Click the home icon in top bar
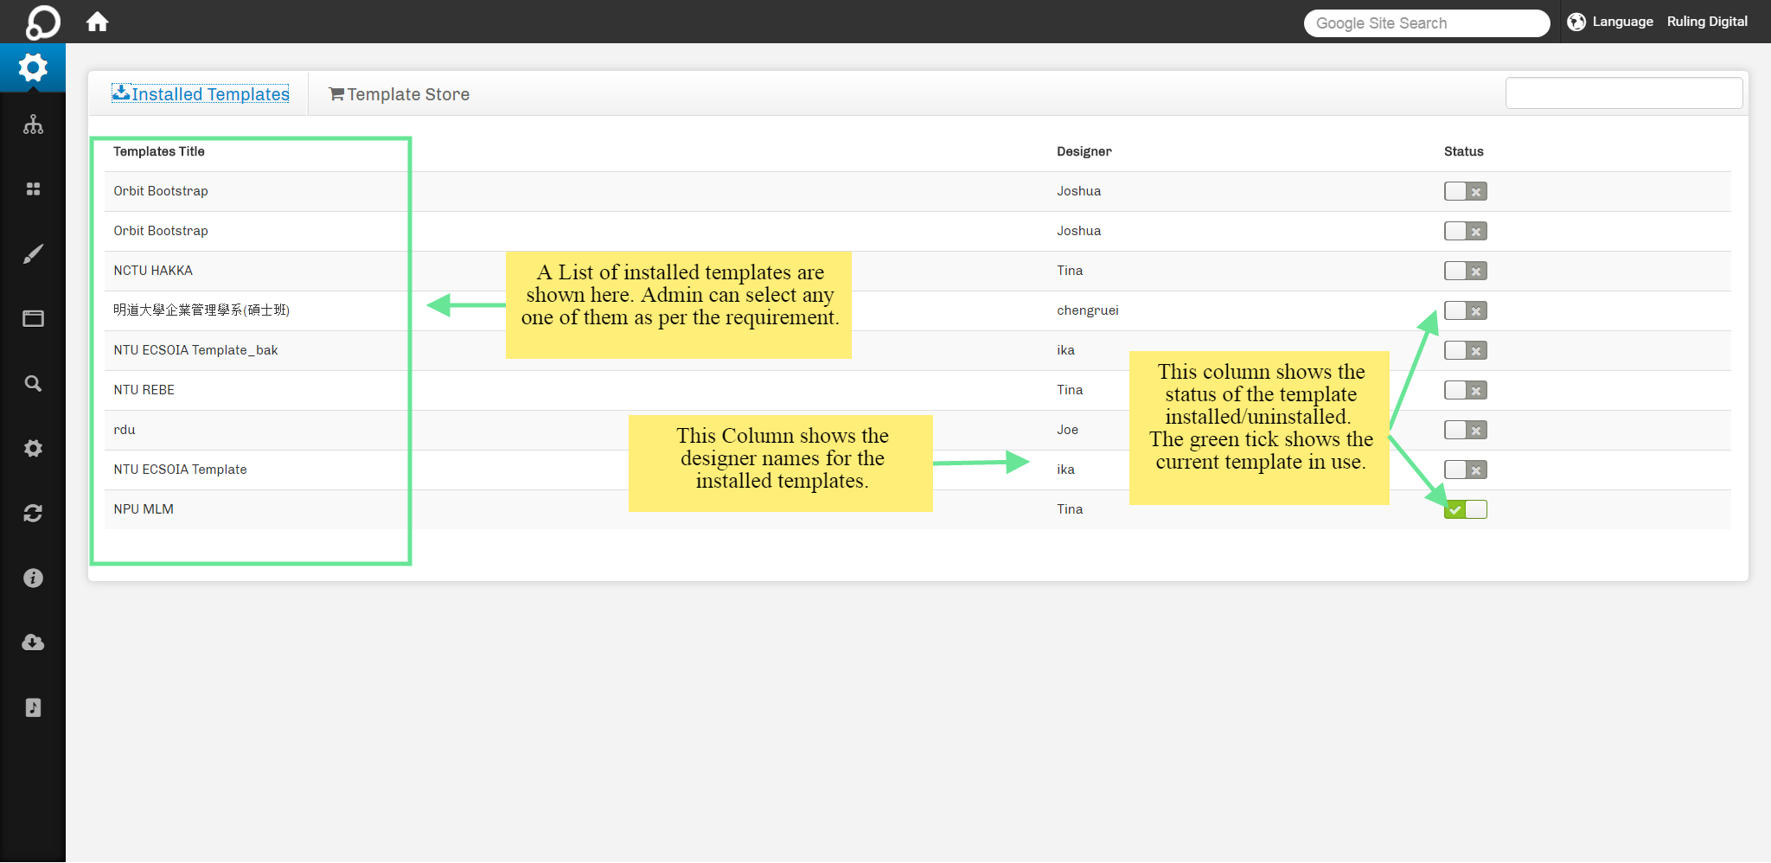 pyautogui.click(x=97, y=22)
